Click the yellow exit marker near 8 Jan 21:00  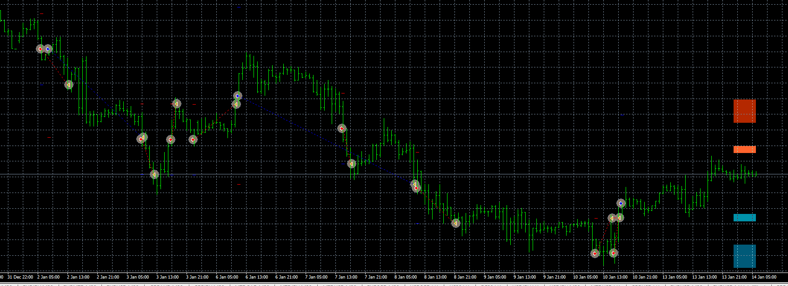456,223
